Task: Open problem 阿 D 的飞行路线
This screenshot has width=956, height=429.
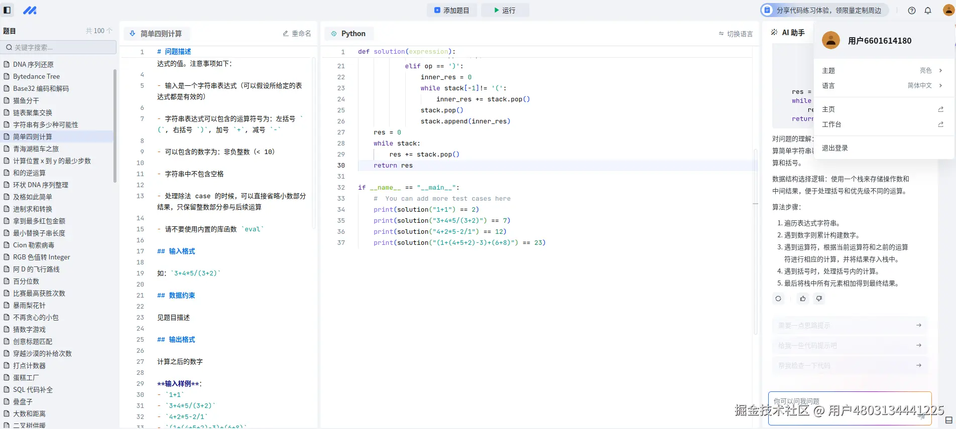Action: (36, 269)
